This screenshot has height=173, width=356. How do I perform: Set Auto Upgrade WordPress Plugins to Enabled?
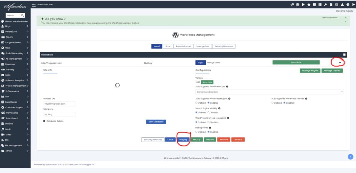click(196, 103)
